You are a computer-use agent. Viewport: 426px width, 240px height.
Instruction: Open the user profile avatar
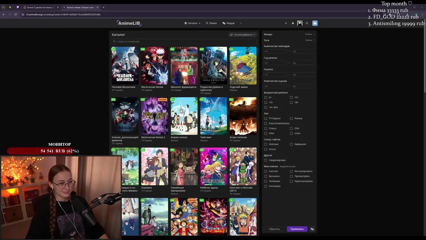[x=300, y=23]
